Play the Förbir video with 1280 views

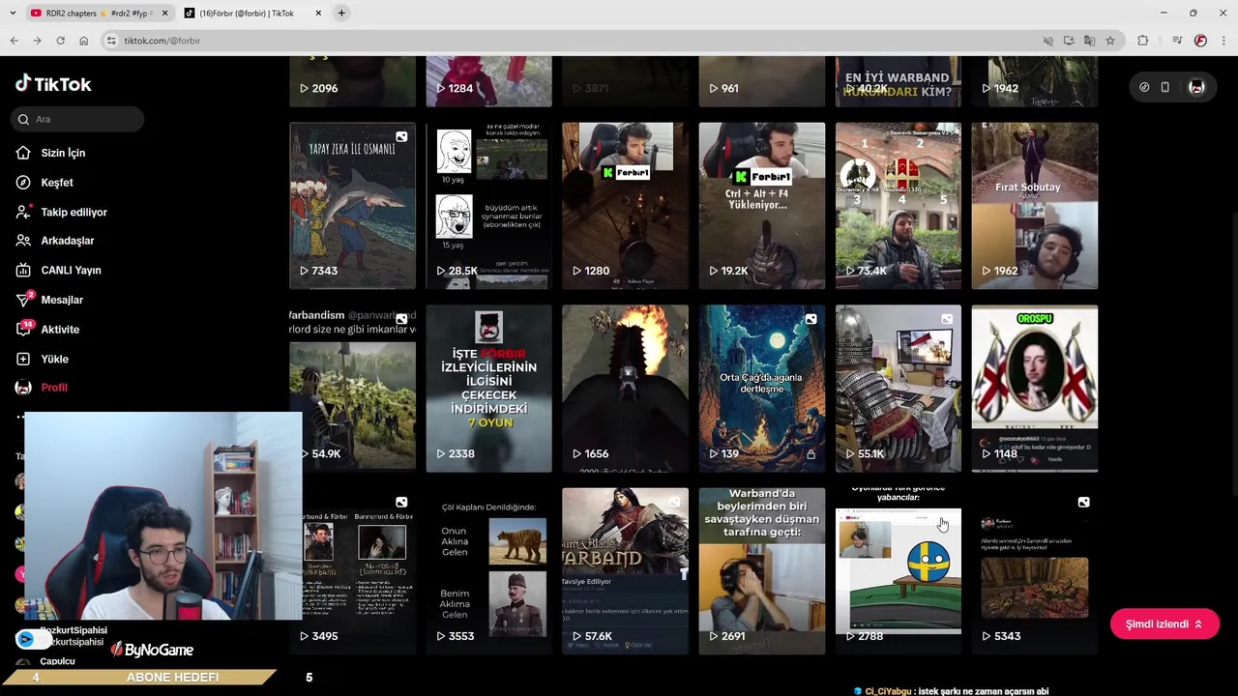tap(625, 206)
